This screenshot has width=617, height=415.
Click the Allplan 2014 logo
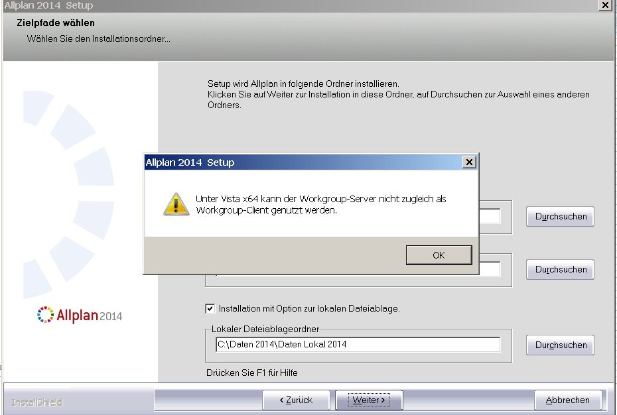tap(80, 315)
